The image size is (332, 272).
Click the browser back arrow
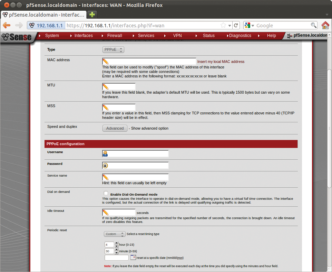tap(7, 25)
